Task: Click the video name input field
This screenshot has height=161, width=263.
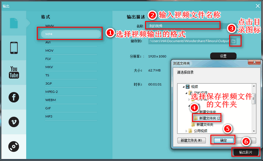Action: (x=183, y=26)
